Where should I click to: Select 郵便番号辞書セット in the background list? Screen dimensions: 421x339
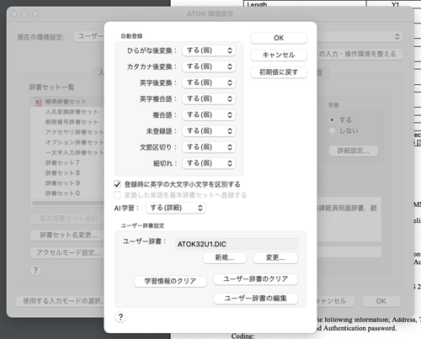click(x=67, y=122)
